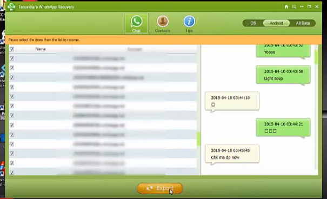Uncheck the fifth chat row checkbox

coord(12,96)
